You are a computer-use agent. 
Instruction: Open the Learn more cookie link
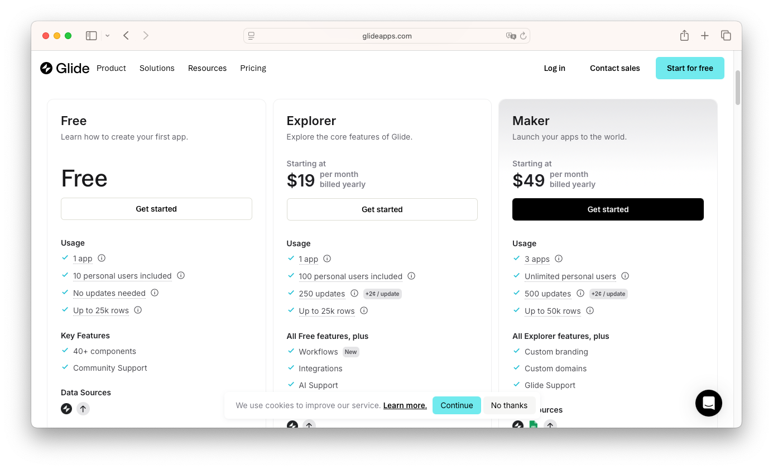point(405,405)
